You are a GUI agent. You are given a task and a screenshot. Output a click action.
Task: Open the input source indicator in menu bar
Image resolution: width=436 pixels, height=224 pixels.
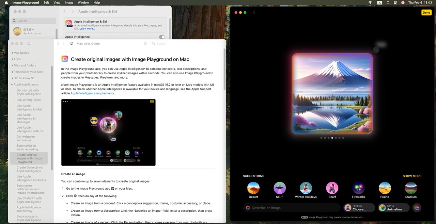(x=380, y=2)
